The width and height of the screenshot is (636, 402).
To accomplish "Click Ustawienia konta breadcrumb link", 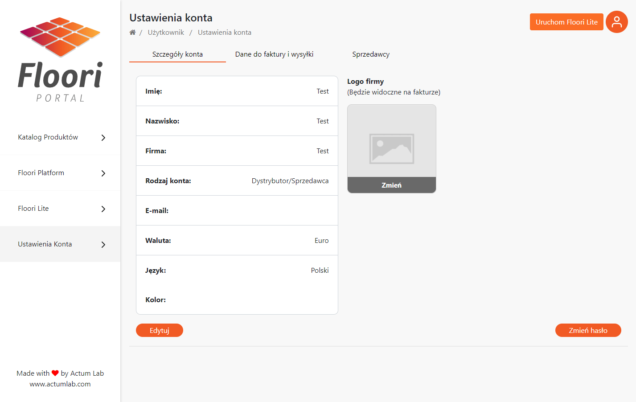I will click(225, 33).
